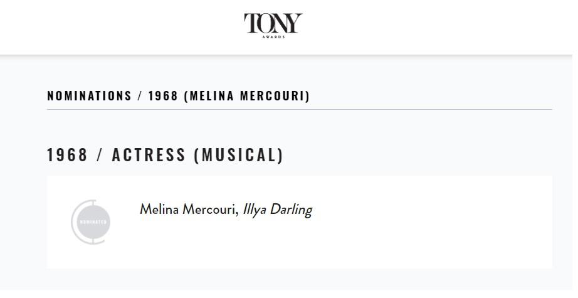Select the ACTRESS word in the heading
The height and width of the screenshot is (298, 578).
point(149,154)
